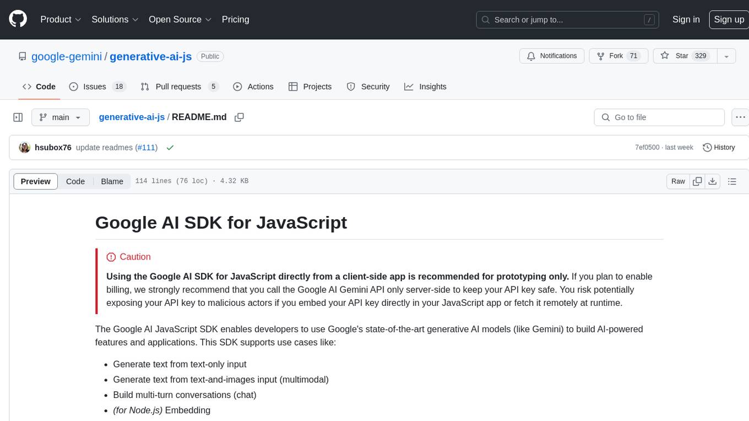Switch to the Security tab
This screenshot has height=421, width=749.
click(368, 87)
